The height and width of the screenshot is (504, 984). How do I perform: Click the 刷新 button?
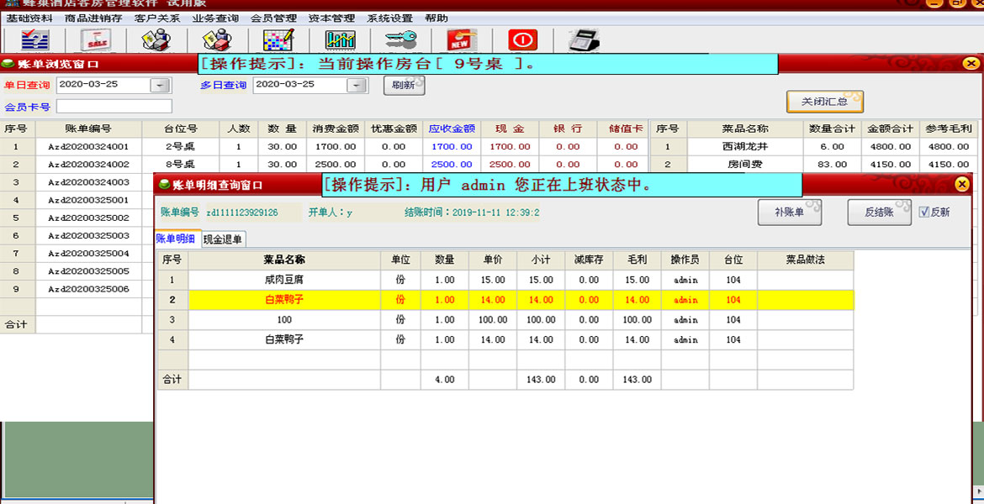(405, 85)
